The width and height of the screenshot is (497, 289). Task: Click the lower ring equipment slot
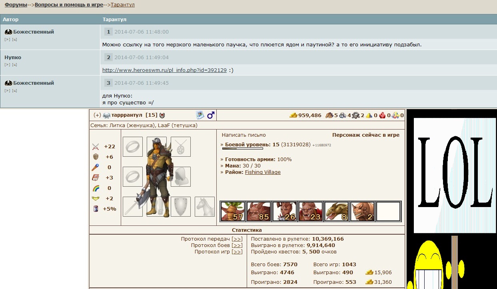tap(133, 177)
